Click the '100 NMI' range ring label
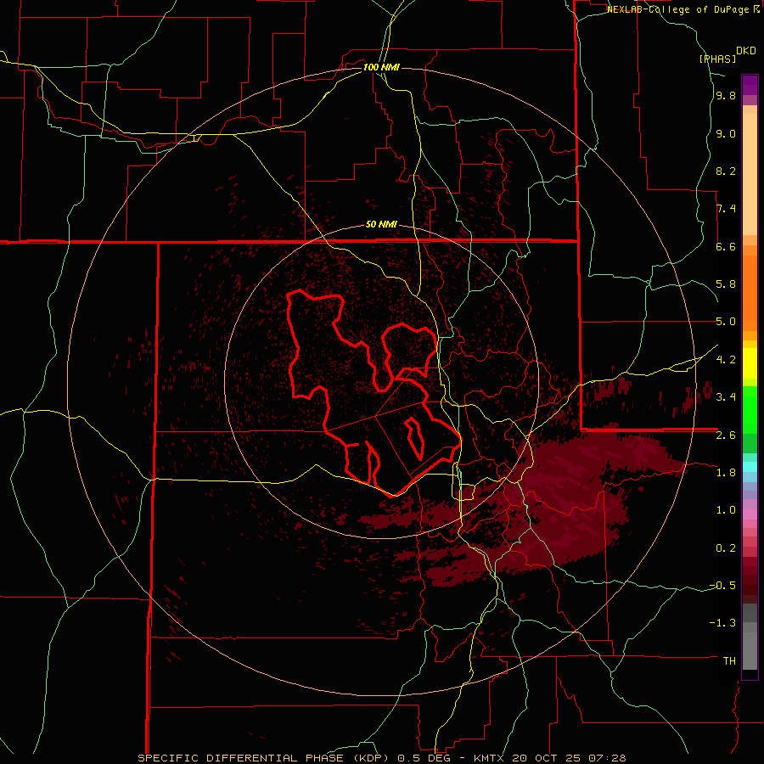This screenshot has width=764, height=764. pos(381,67)
